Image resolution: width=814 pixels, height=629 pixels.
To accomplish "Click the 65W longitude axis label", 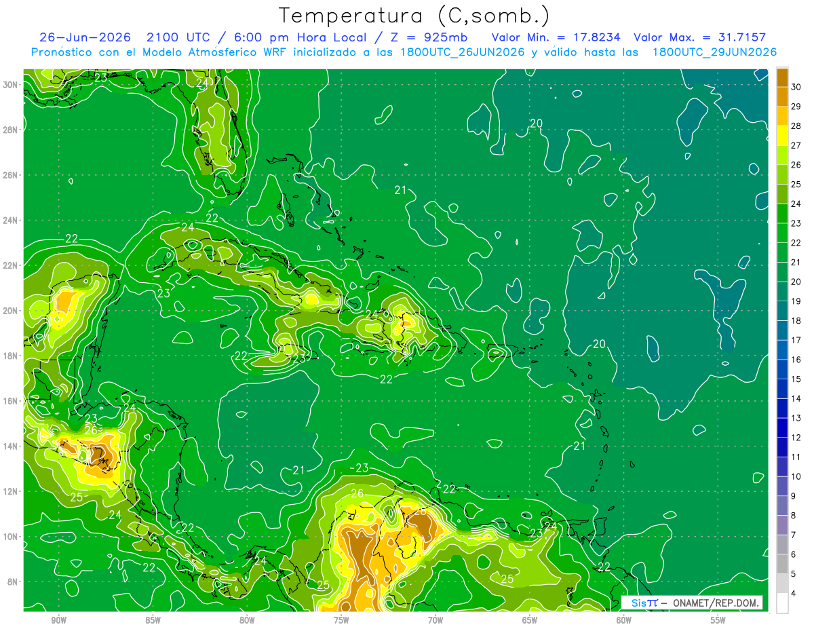I will [530, 620].
